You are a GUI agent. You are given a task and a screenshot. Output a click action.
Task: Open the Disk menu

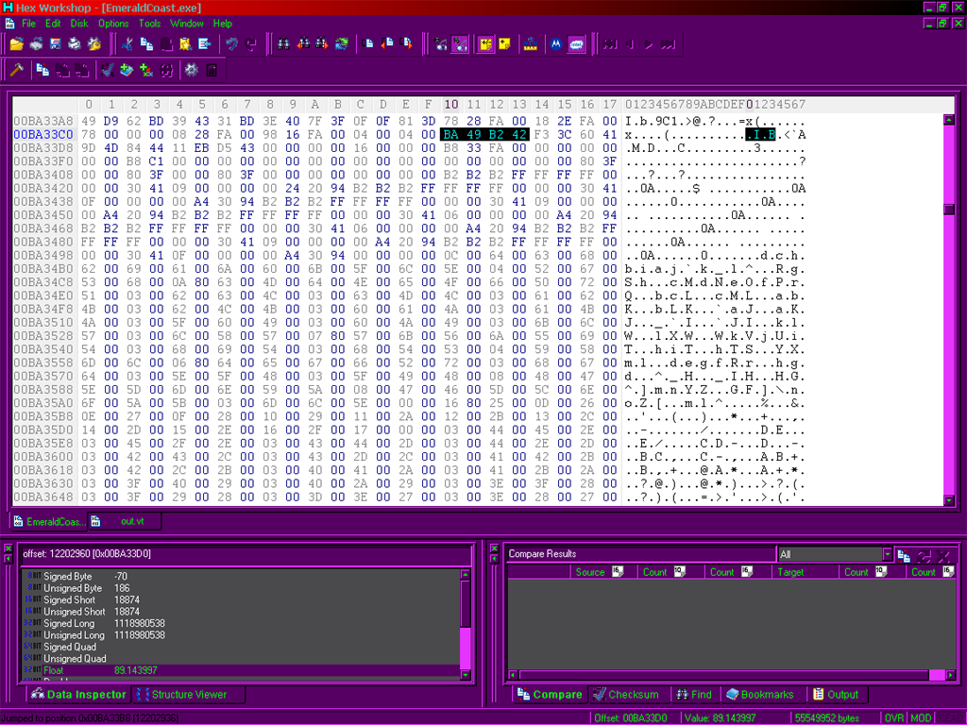point(79,24)
